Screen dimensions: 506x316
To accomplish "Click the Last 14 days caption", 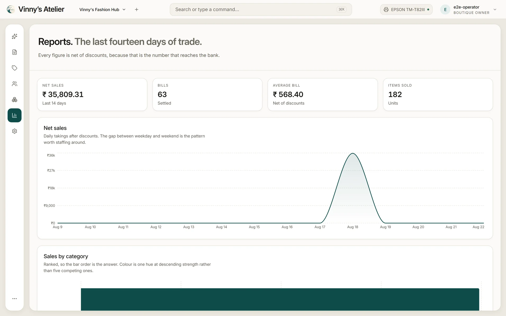I will coord(54,103).
